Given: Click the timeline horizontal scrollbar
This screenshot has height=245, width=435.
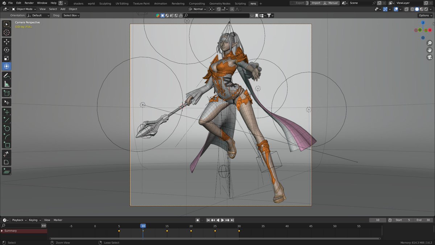Looking at the screenshot, I should [215, 238].
